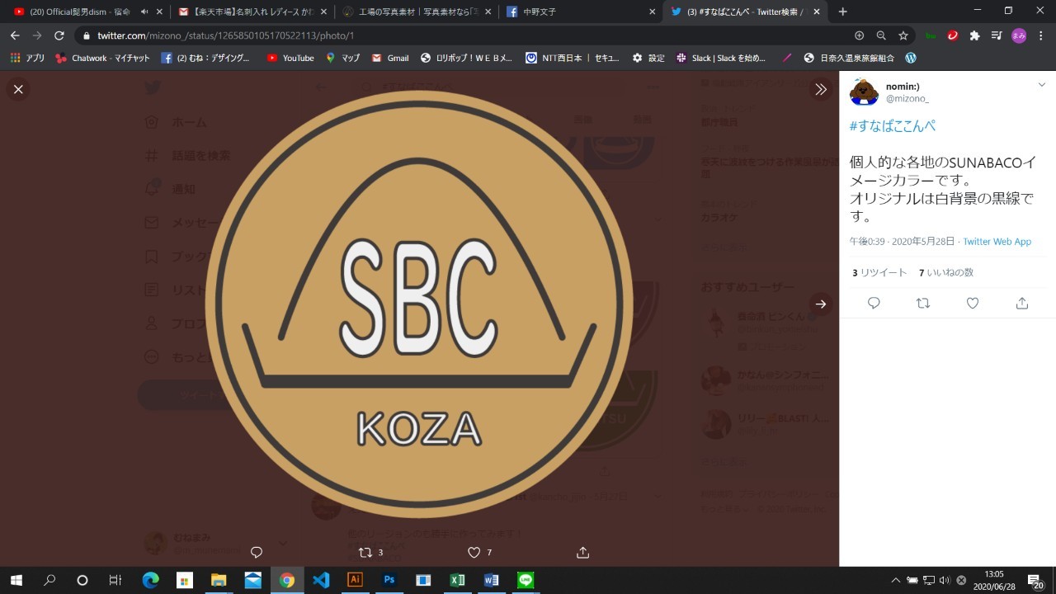Open マップ bookmark
Screen dimensions: 1056x594
[342, 58]
